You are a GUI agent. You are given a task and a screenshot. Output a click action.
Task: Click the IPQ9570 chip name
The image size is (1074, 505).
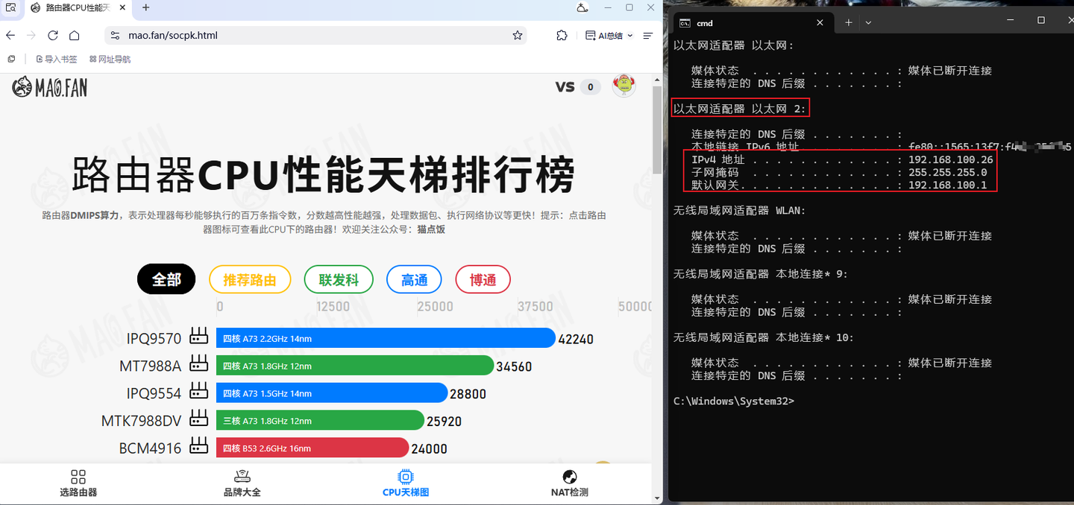(154, 339)
